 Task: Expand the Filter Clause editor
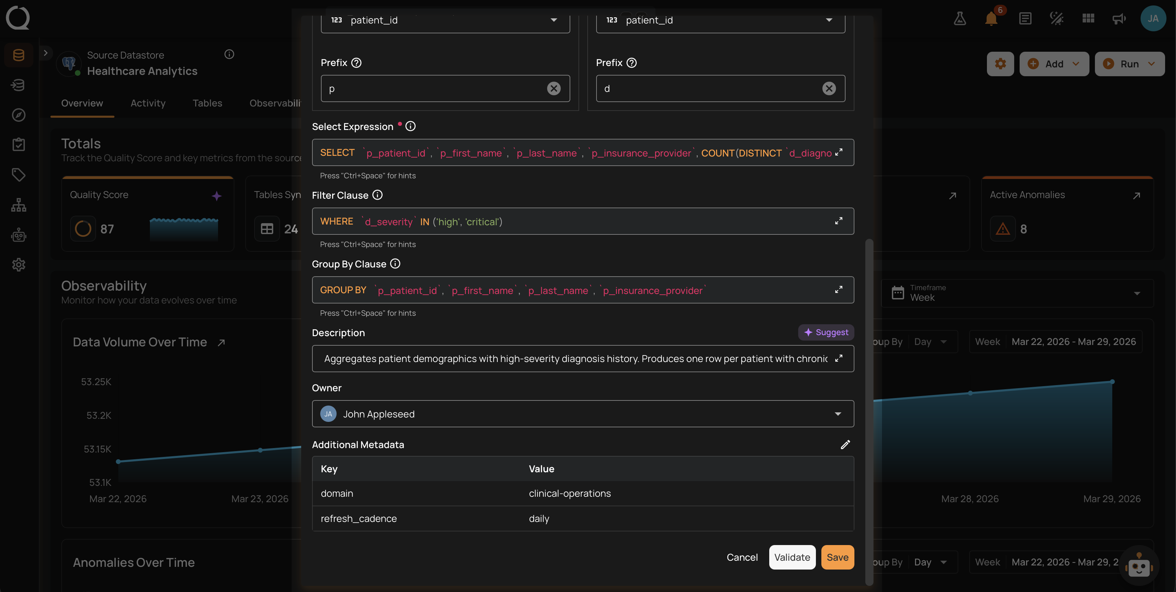[839, 221]
